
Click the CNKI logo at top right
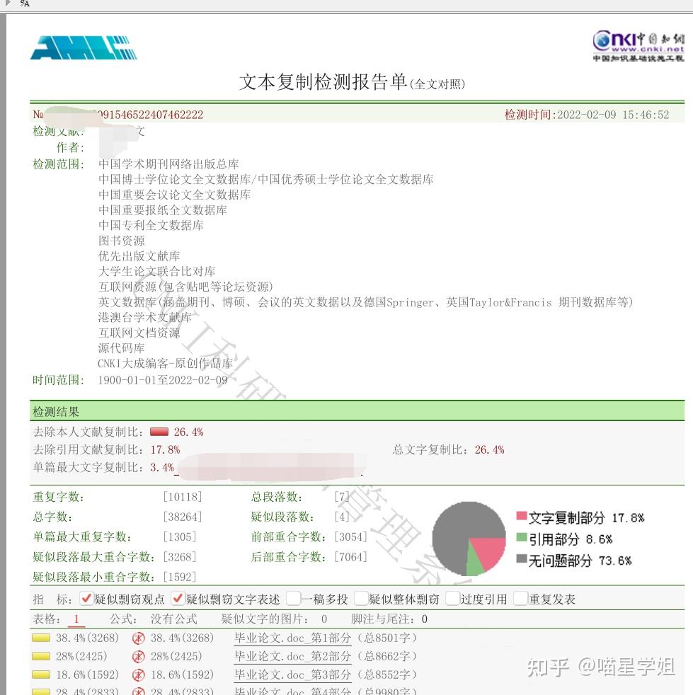point(638,46)
